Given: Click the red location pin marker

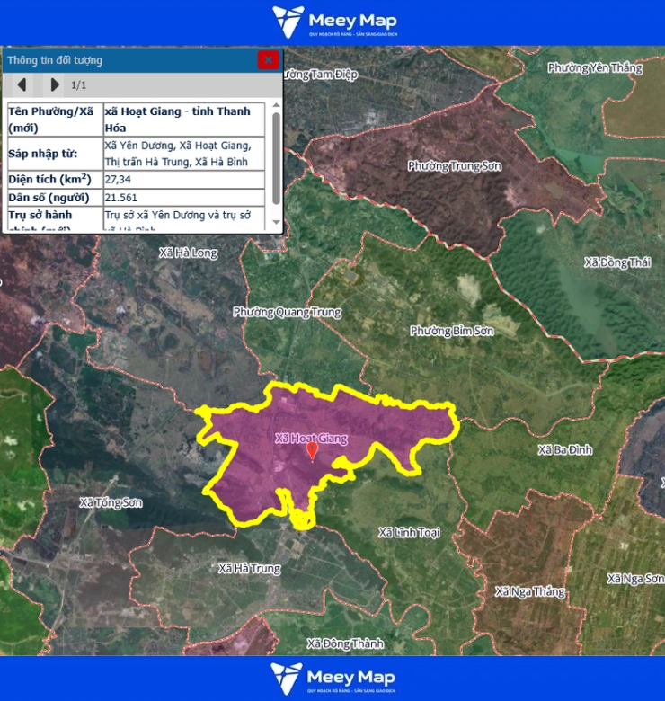Looking at the screenshot, I should pos(312,451).
